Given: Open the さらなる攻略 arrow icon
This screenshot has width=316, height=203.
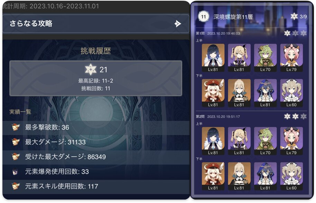Looking at the screenshot, I should [178, 24].
